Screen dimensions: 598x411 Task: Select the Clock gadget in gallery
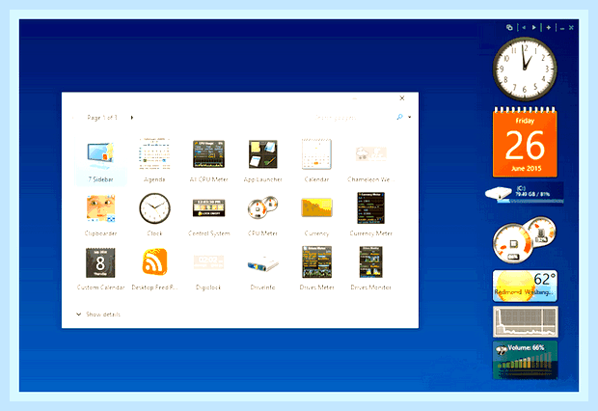pyautogui.click(x=154, y=208)
